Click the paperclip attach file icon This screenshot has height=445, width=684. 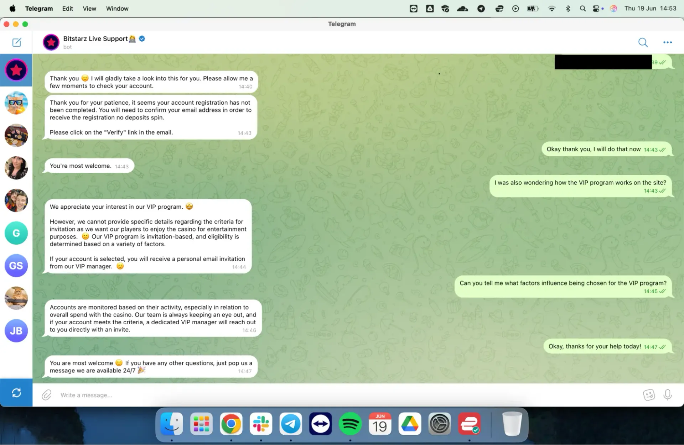point(47,395)
